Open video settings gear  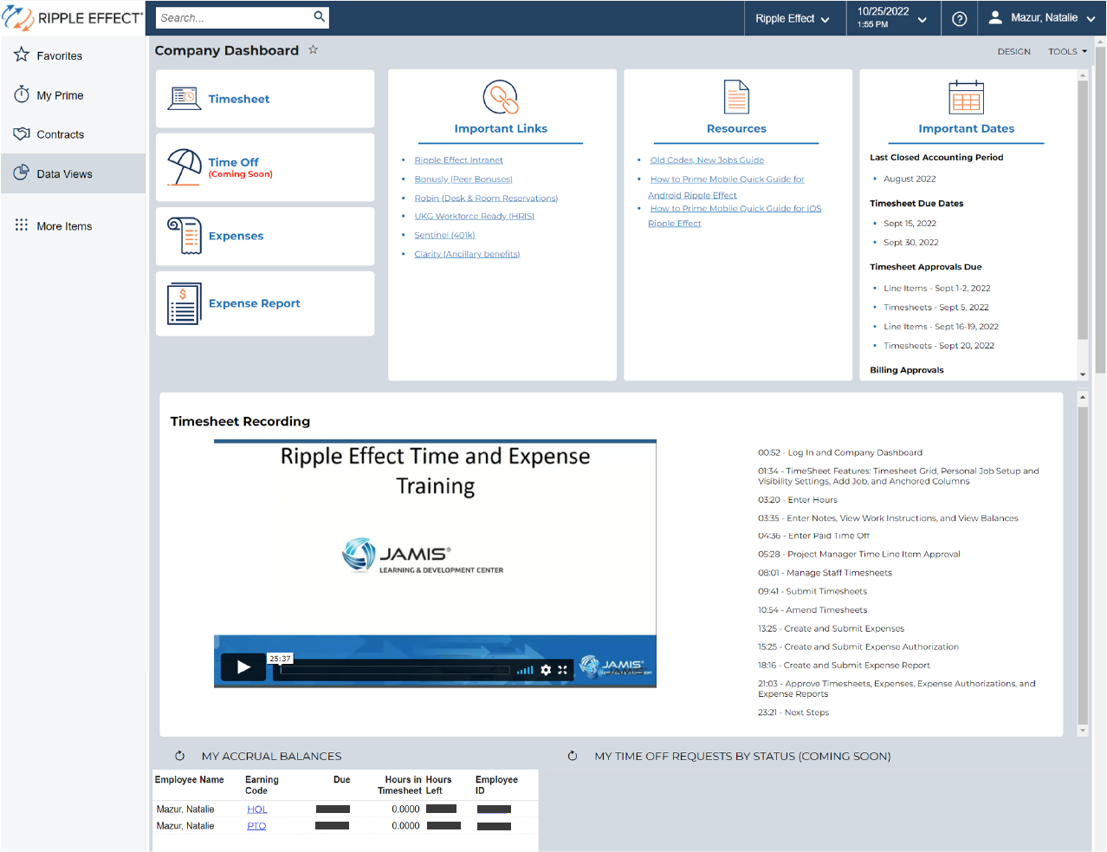(x=546, y=670)
